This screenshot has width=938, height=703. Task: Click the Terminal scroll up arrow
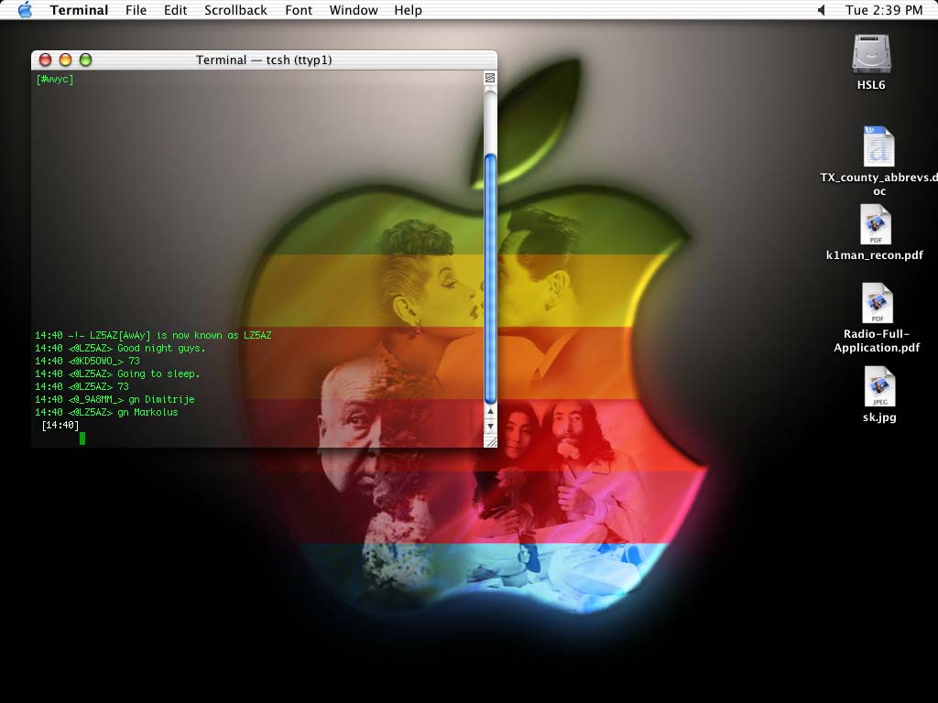pos(490,411)
